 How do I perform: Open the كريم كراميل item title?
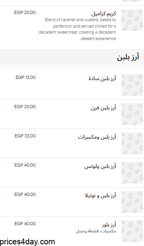tap(104, 14)
